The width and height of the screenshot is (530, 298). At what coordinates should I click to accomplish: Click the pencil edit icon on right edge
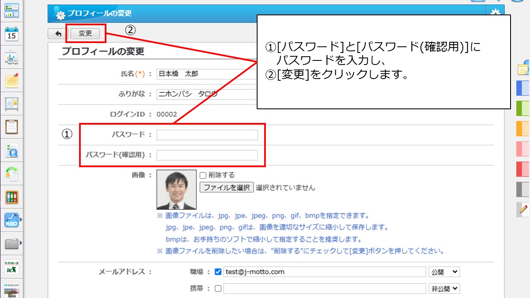pyautogui.click(x=523, y=210)
